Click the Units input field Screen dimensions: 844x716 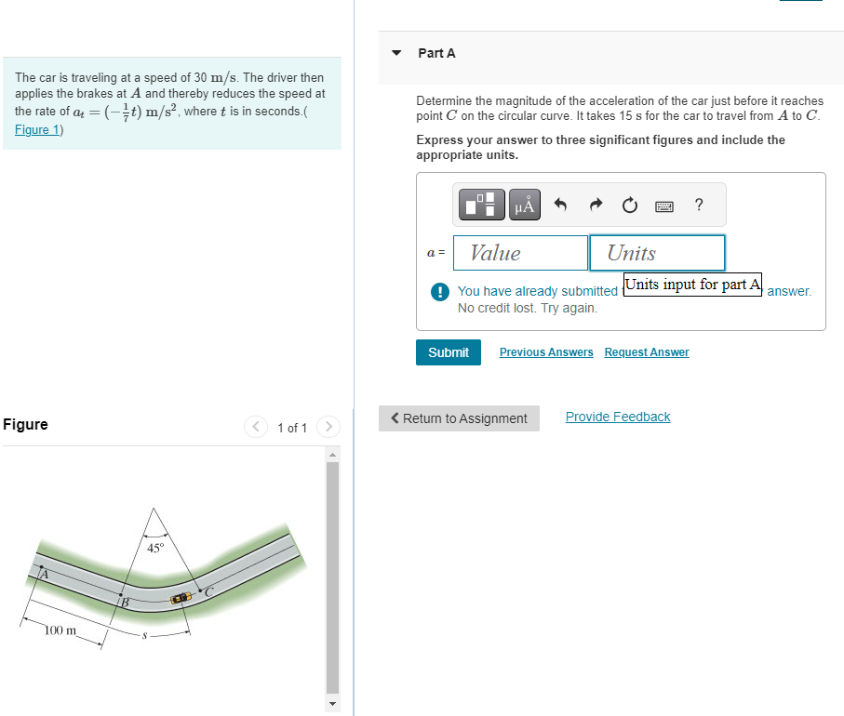656,252
